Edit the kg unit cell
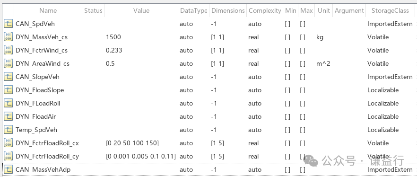 coord(323,37)
